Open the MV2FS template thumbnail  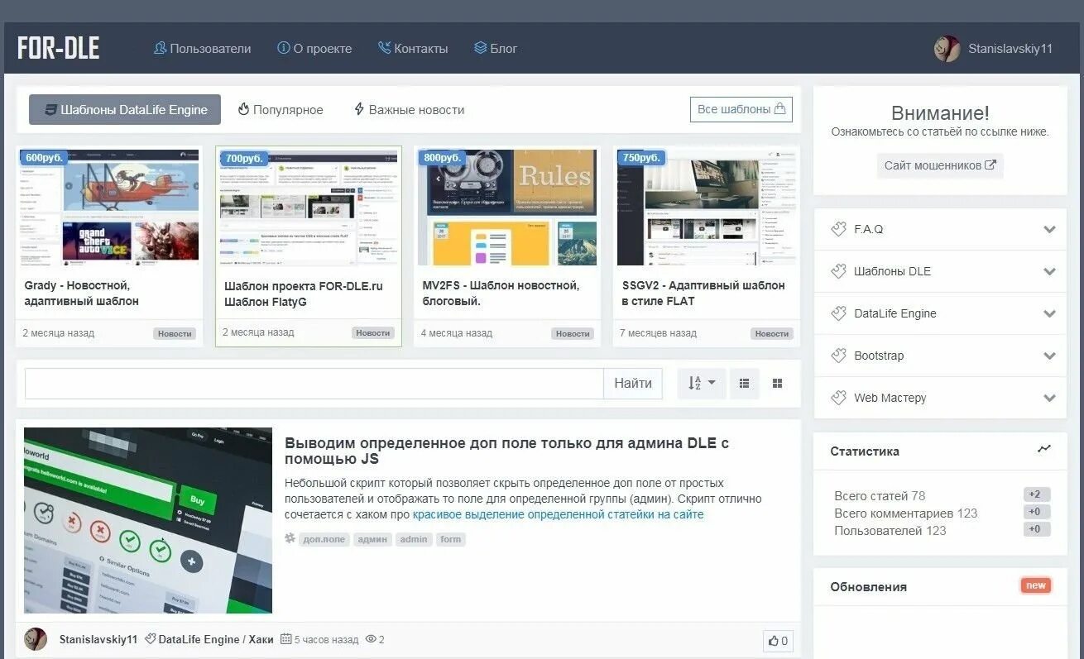click(507, 208)
